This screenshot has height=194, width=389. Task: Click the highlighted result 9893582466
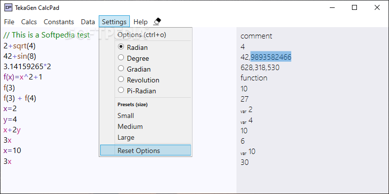271,57
